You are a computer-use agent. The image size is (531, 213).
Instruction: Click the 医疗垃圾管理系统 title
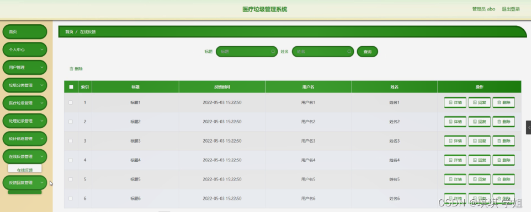pyautogui.click(x=265, y=9)
